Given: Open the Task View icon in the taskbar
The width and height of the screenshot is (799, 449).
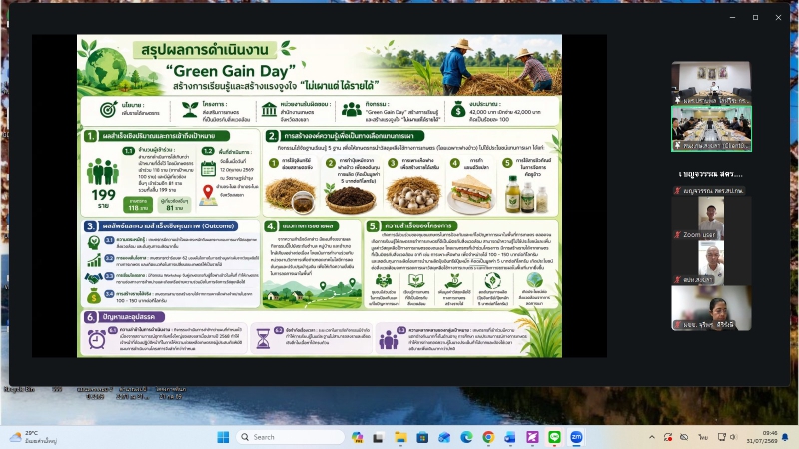Looking at the screenshot, I should (378, 437).
